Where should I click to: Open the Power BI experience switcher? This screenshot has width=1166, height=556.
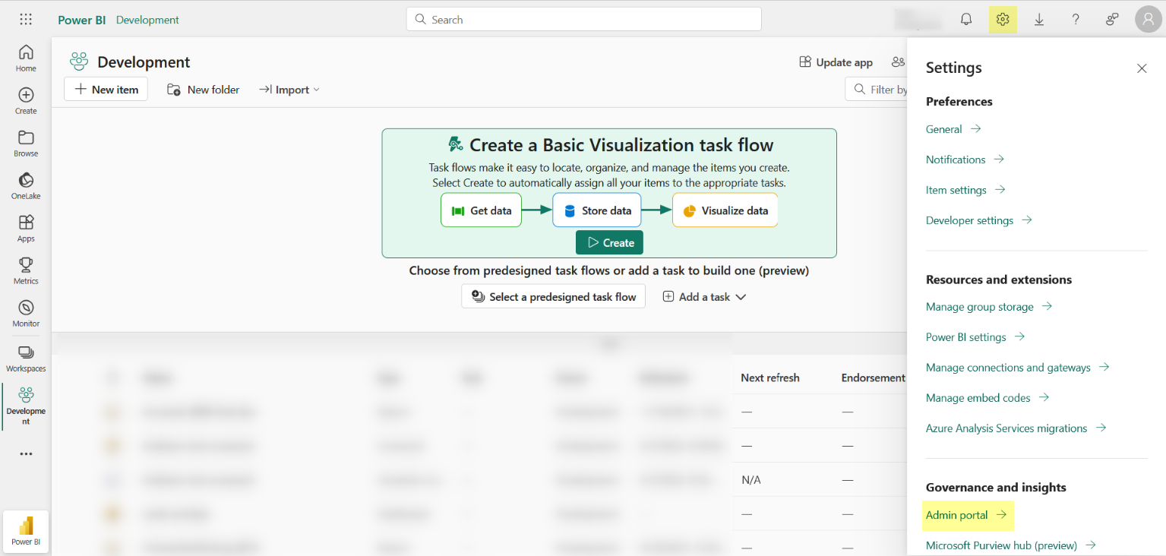tap(26, 530)
